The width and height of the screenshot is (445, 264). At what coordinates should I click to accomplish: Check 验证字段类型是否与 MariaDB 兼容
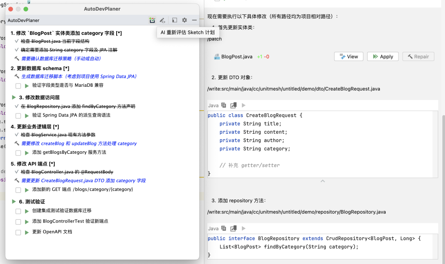point(18,86)
